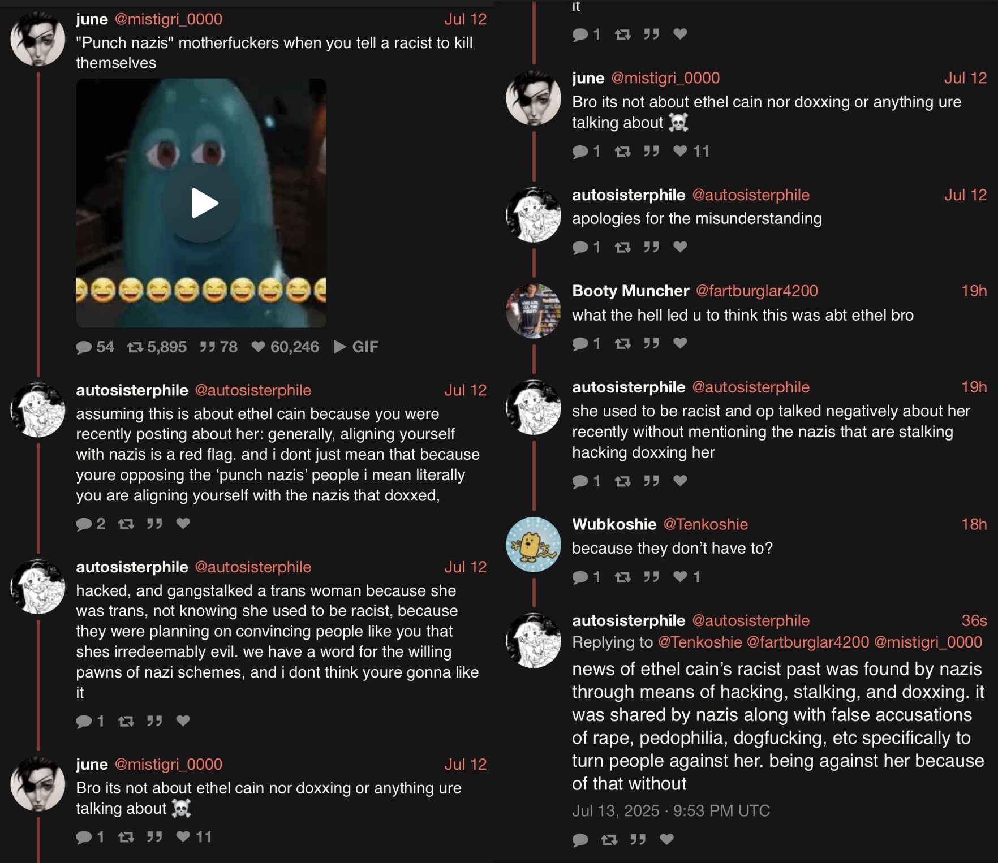Screen dimensions: 998x863
Task: Open the Jul 13, 2025 timestamp link
Action: (x=670, y=811)
